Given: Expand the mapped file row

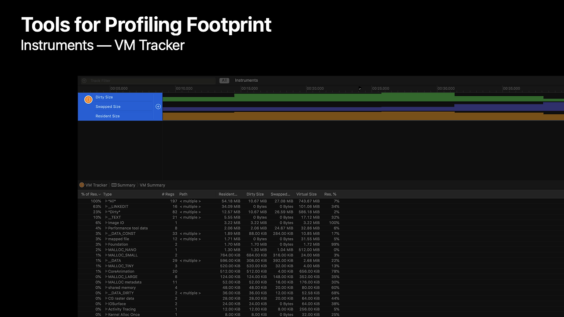Looking at the screenshot, I should [106, 239].
